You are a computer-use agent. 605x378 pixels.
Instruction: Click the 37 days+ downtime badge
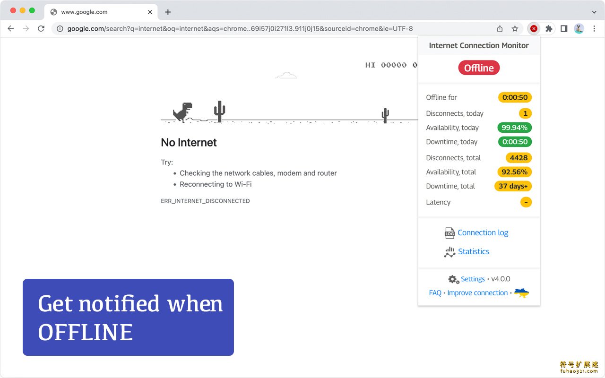pyautogui.click(x=513, y=186)
